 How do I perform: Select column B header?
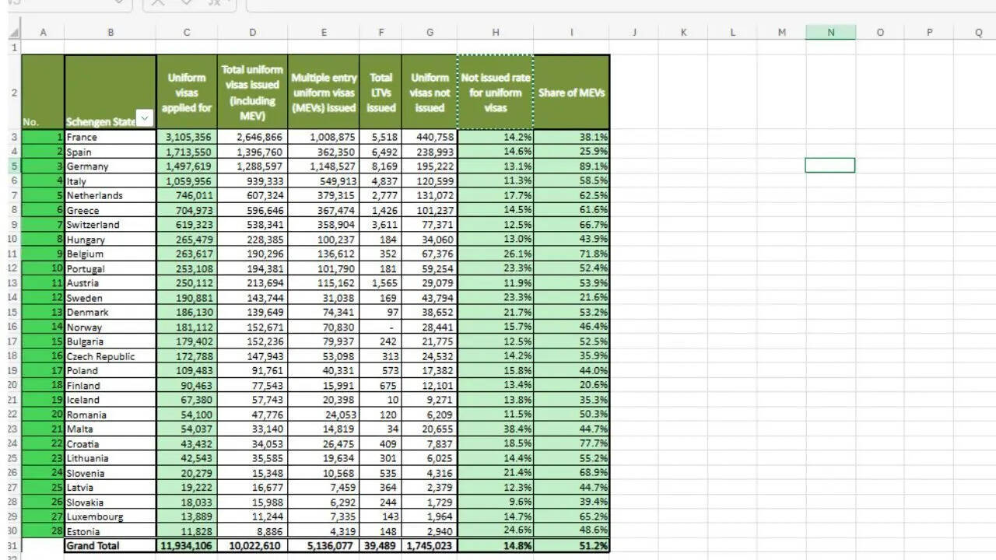110,33
